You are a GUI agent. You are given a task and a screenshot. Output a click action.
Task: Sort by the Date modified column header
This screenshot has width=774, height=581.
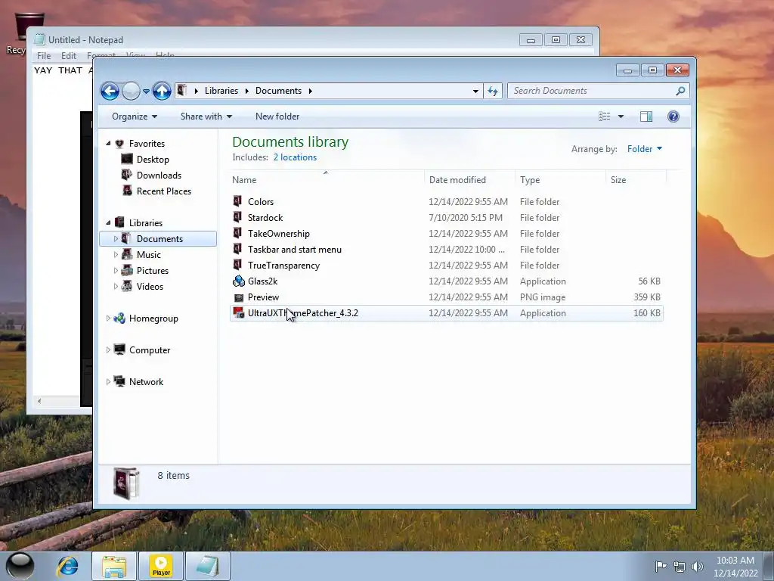469,180
